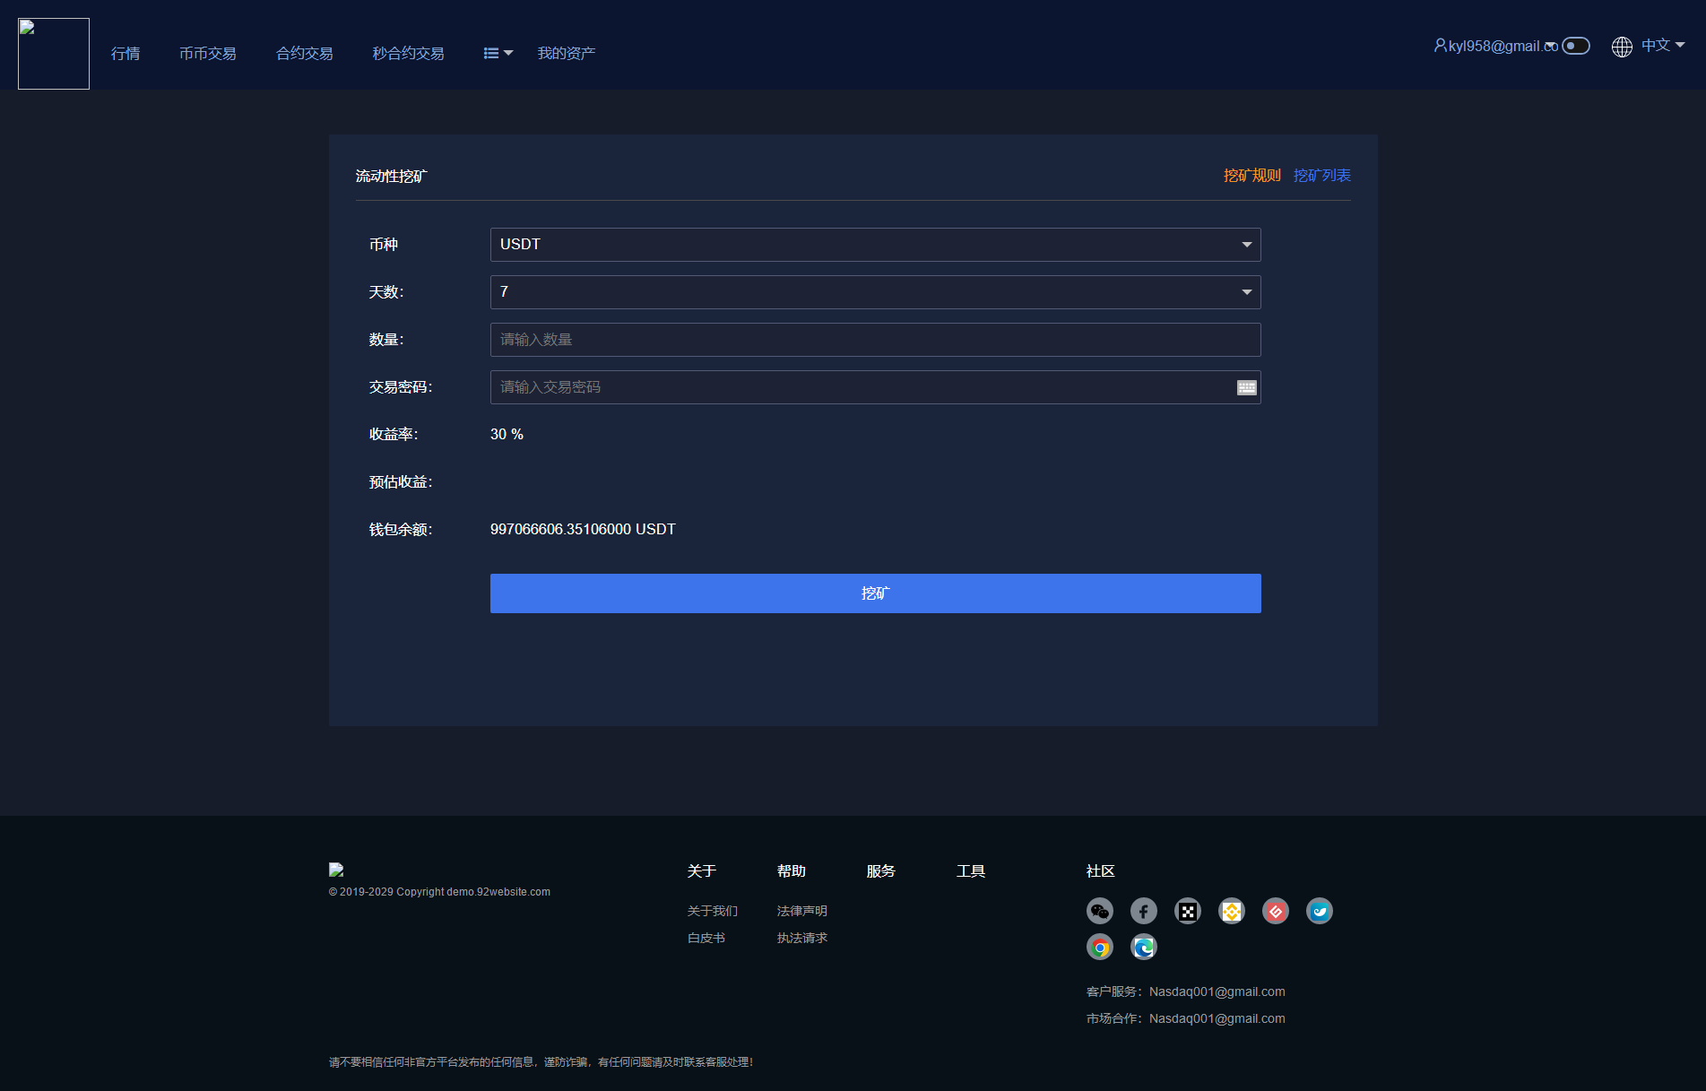Click the Edge browser icon in footer

coord(1144,948)
